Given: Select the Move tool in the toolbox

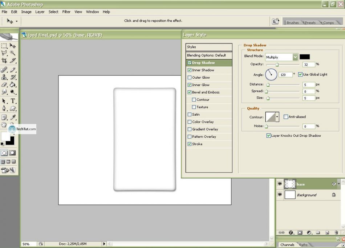Looking at the screenshot, I should tap(13, 46).
